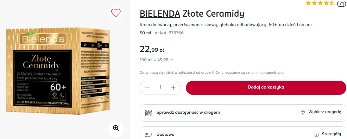
Task: Click the delivery truck icon
Action: [x=148, y=135]
